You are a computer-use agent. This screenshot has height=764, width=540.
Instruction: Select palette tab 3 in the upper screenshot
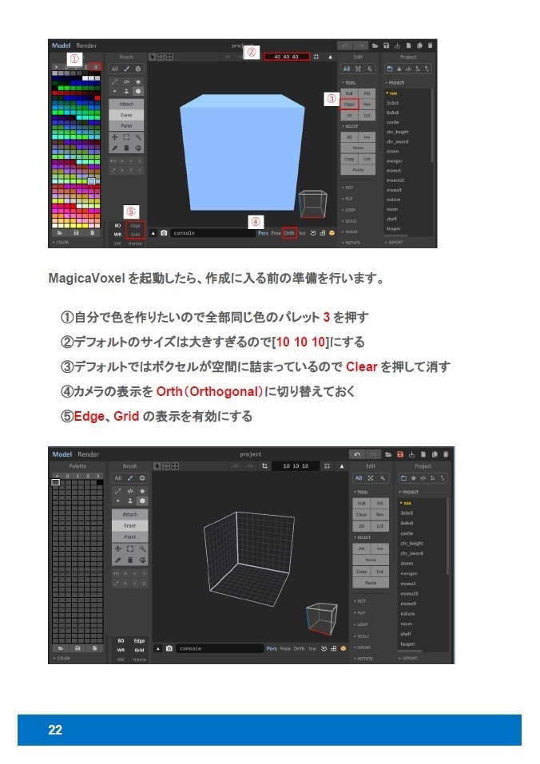[x=96, y=67]
